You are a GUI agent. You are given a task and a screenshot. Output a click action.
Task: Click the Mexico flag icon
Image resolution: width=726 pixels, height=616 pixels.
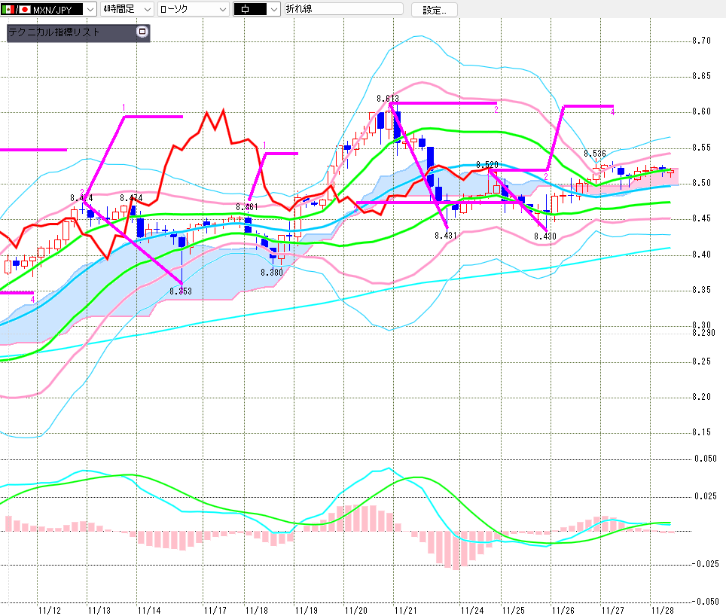point(8,10)
